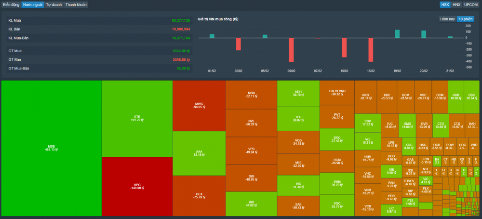Click the MWG -94.65 tỷ tile
This screenshot has height=219, width=482.
coord(199,106)
